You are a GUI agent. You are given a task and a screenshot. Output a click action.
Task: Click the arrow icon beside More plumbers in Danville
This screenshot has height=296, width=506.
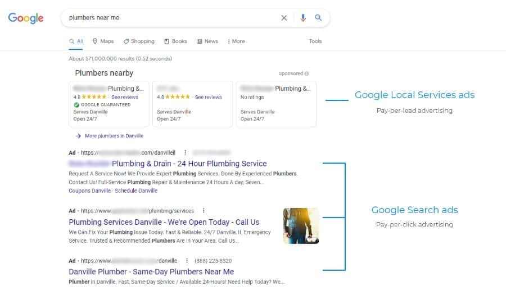pyautogui.click(x=78, y=136)
